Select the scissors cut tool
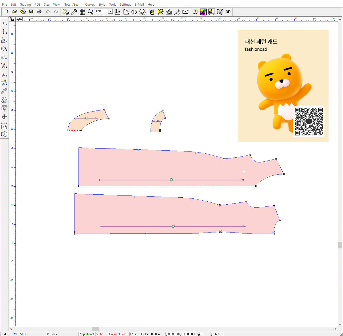This screenshot has width=343, height=336. tap(4, 74)
